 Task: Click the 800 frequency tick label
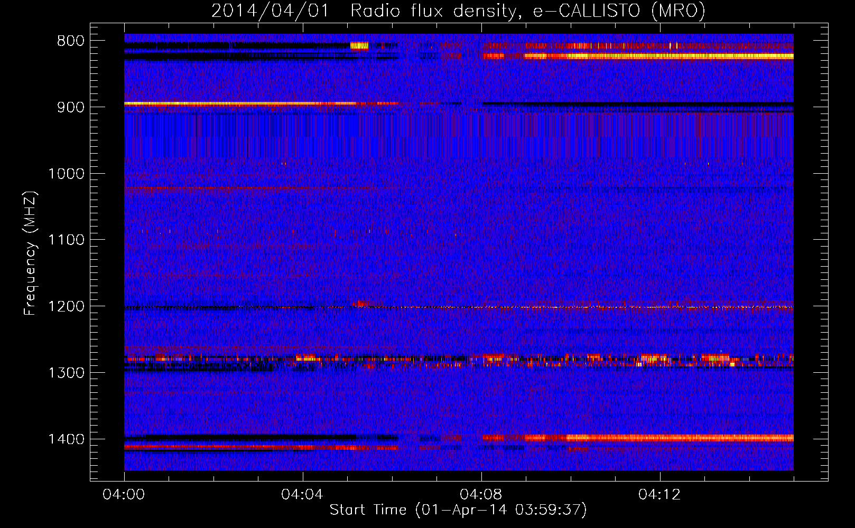coord(70,41)
